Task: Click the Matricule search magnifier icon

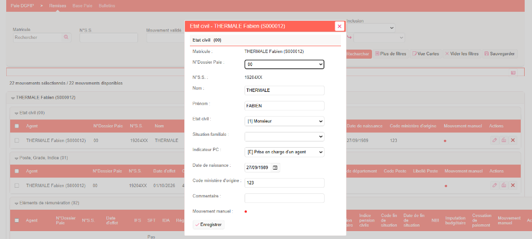Action: pyautogui.click(x=66, y=37)
